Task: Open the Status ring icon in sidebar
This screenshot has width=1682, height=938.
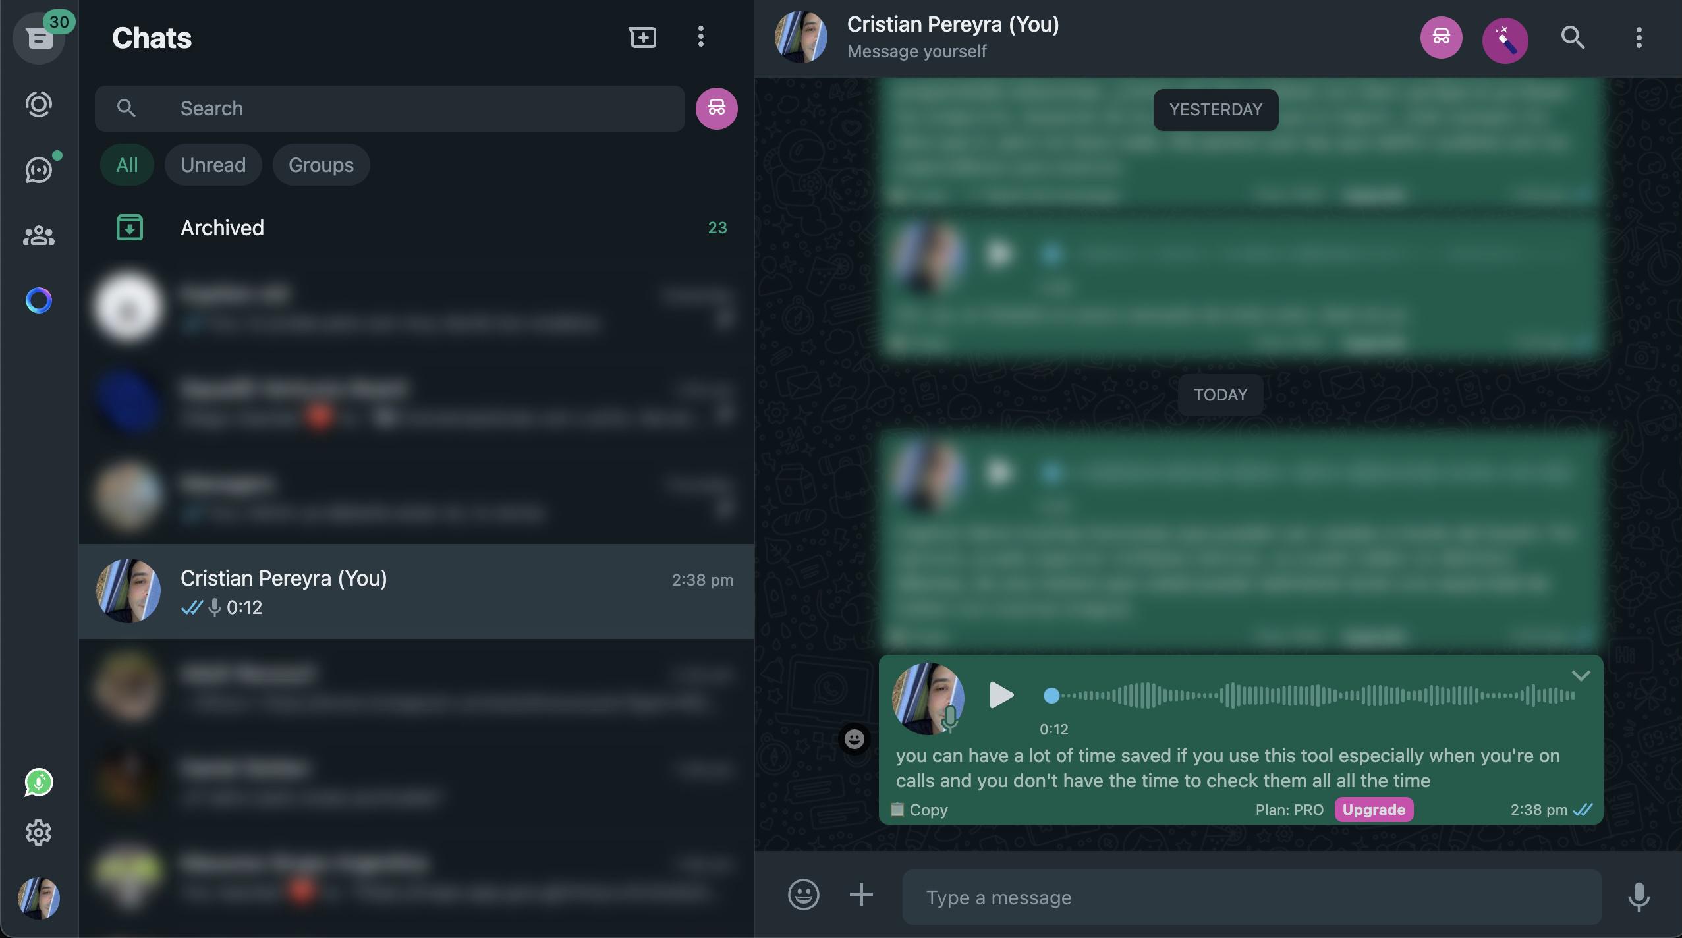Action: (x=38, y=104)
